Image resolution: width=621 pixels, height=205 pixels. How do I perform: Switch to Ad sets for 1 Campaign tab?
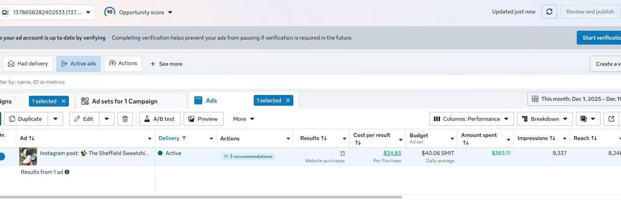pos(124,101)
